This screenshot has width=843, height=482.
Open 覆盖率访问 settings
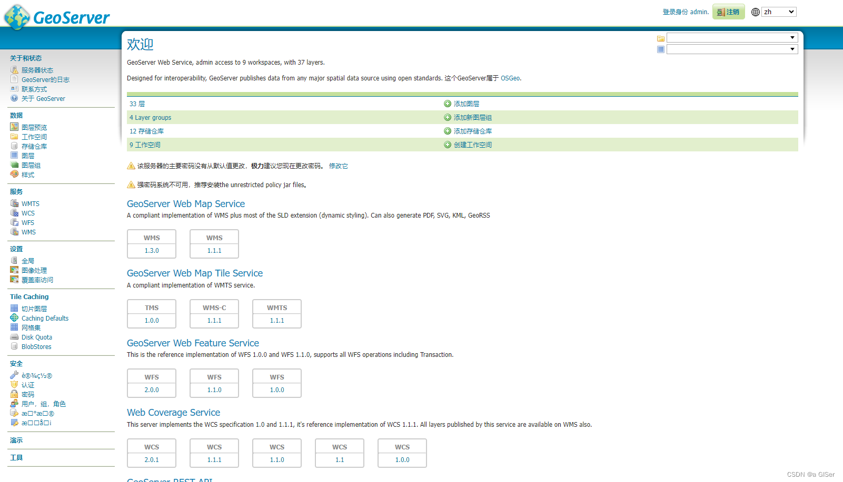click(x=37, y=280)
